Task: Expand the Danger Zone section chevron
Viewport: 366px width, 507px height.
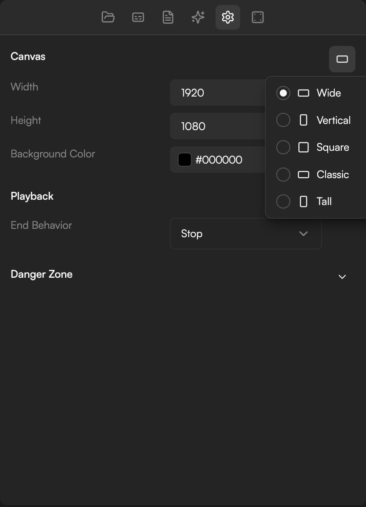Action: click(x=342, y=277)
